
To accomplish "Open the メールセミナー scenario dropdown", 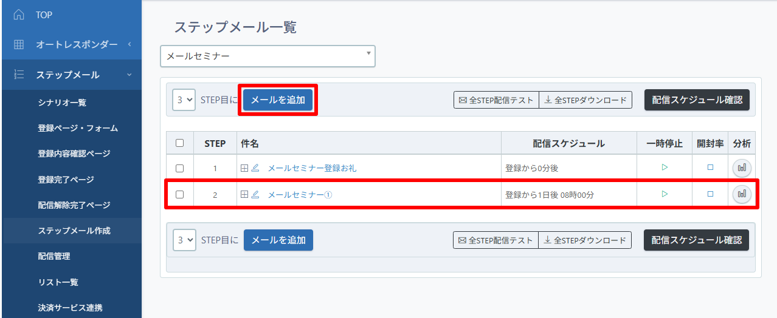I will 268,56.
